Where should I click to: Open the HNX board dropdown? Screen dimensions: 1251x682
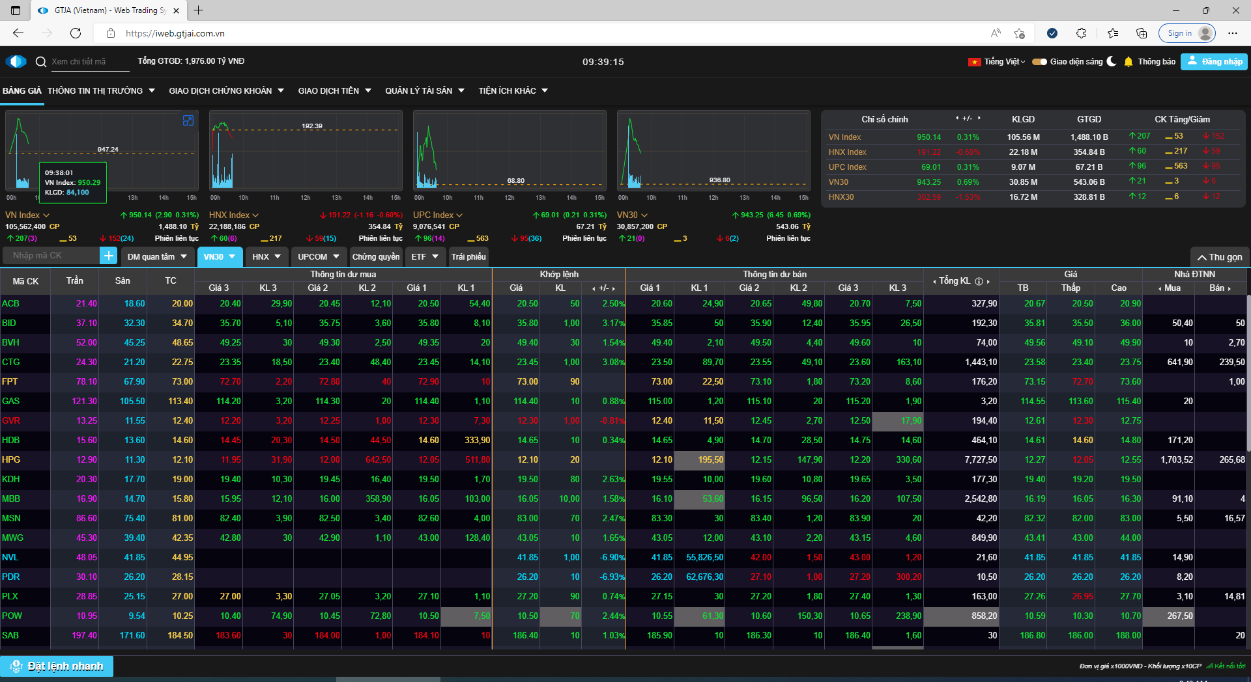pyautogui.click(x=266, y=256)
